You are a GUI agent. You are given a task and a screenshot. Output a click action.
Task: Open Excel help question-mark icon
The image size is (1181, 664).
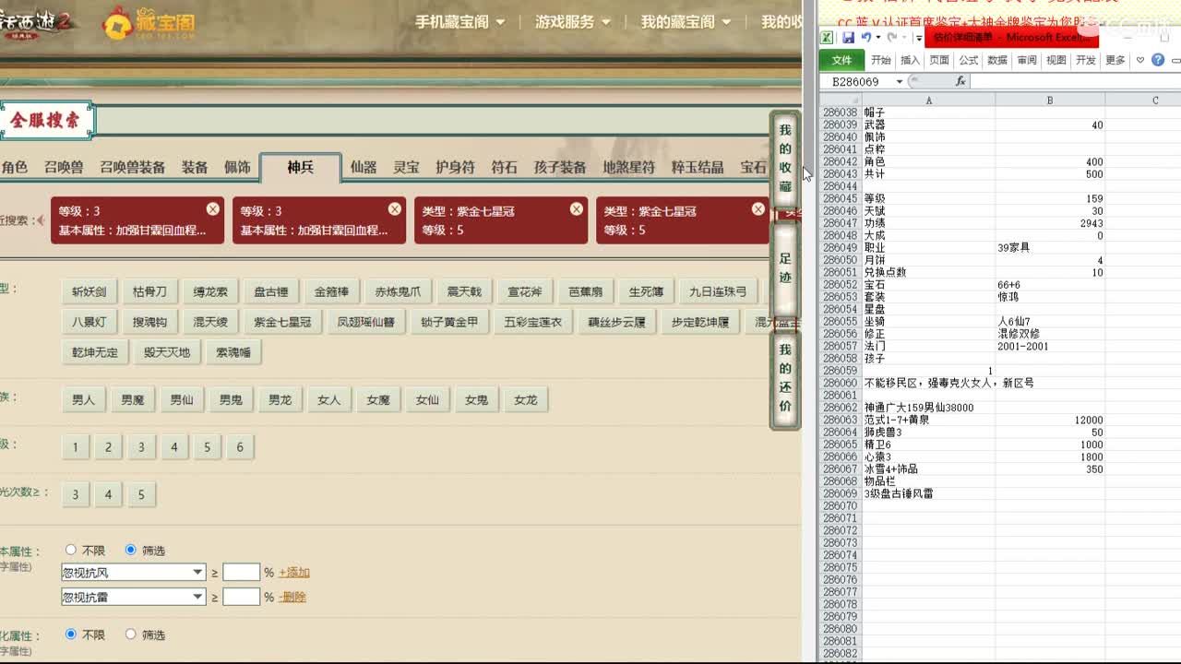[x=1158, y=60]
